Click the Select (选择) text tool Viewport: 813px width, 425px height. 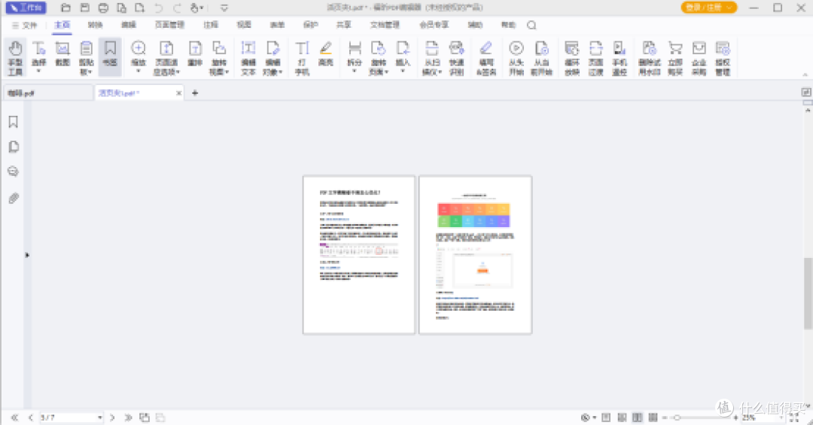click(x=39, y=57)
